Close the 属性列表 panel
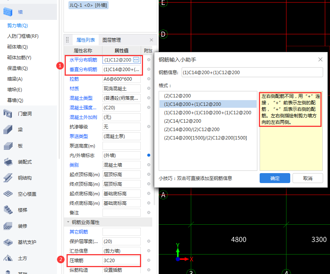Viewport: 330px width, 274px height. [151, 40]
